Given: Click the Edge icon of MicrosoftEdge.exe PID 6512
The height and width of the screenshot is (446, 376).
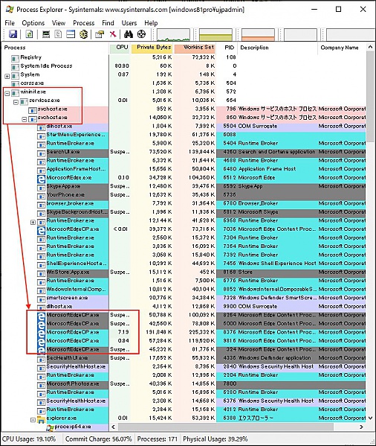Looking at the screenshot, I should point(42,179).
